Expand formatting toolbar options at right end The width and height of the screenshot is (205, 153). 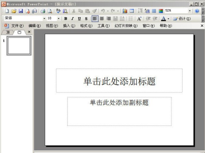point(203,19)
